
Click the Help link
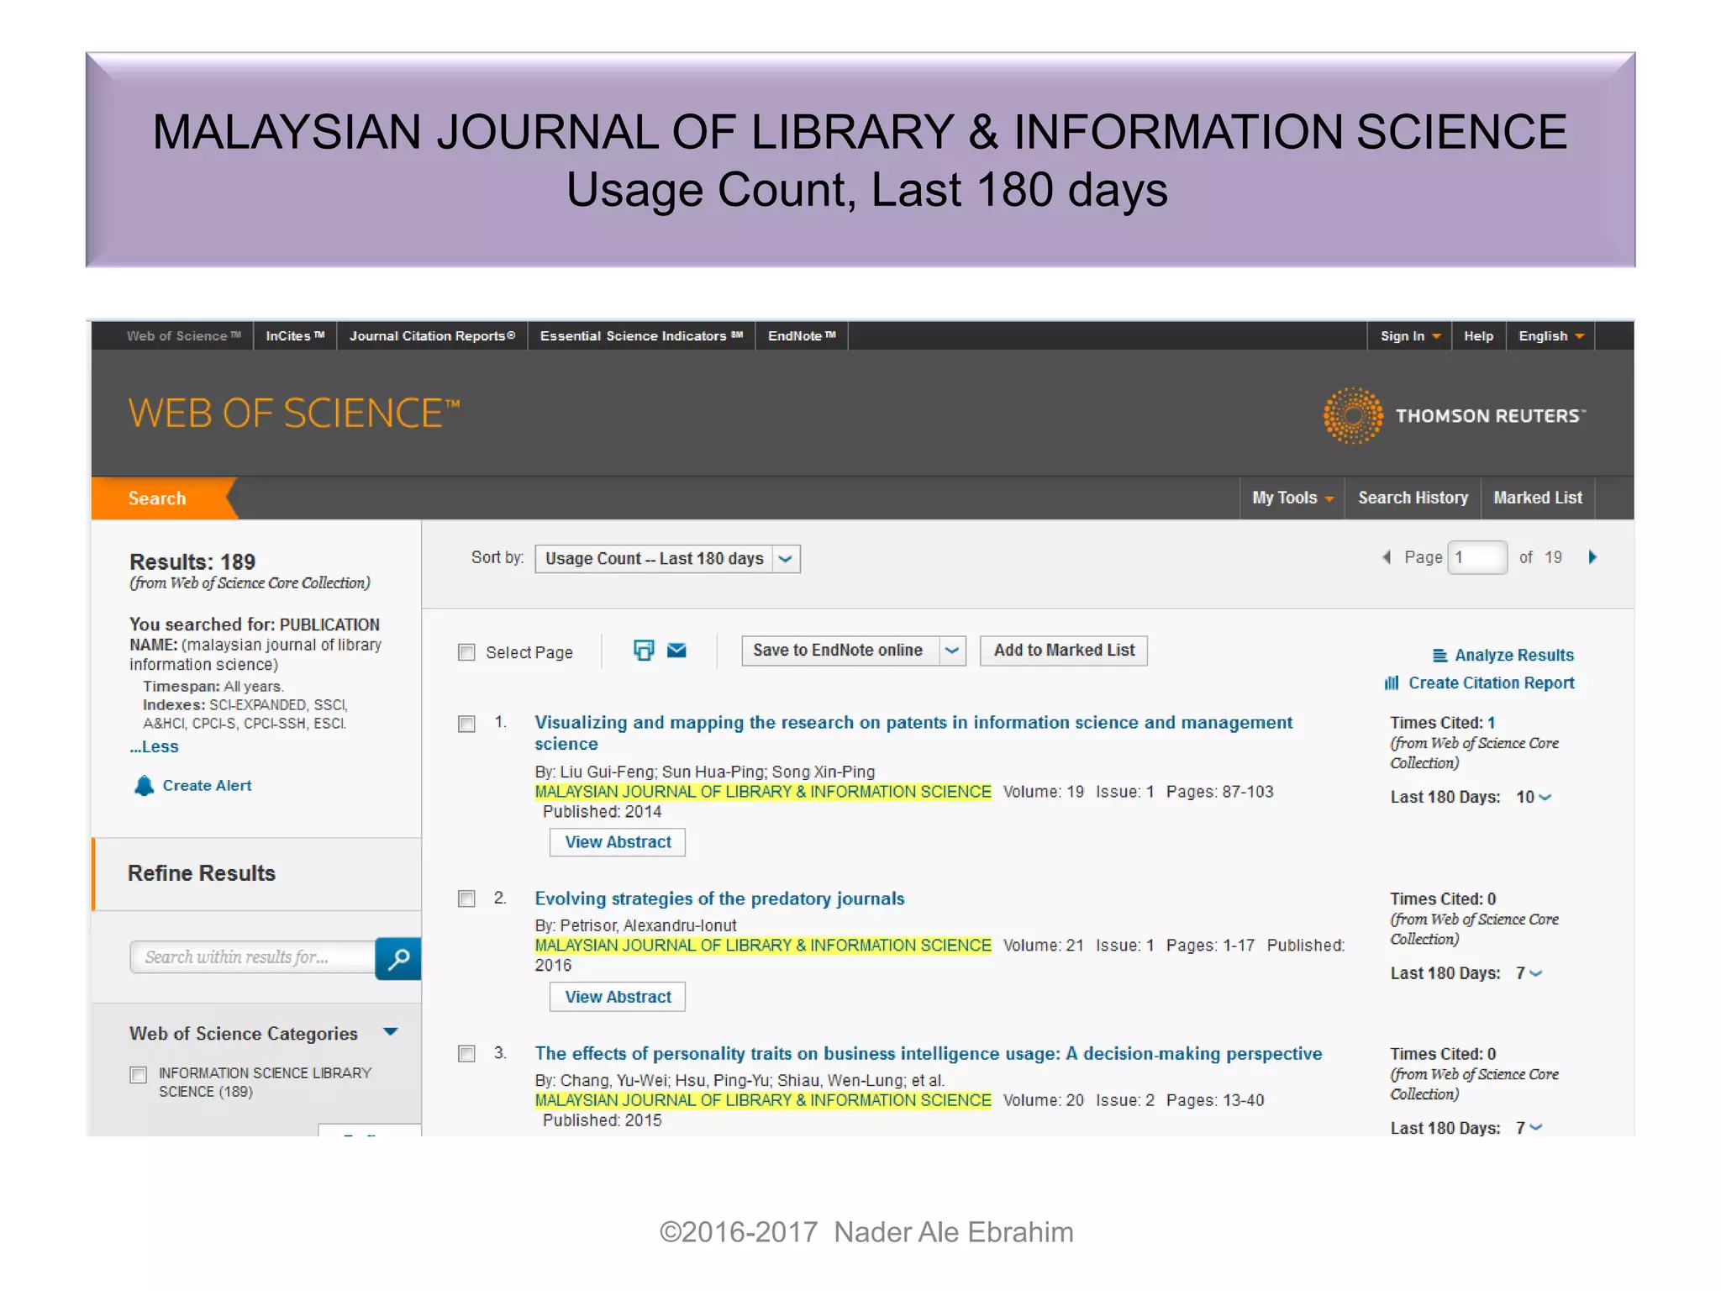tap(1478, 336)
